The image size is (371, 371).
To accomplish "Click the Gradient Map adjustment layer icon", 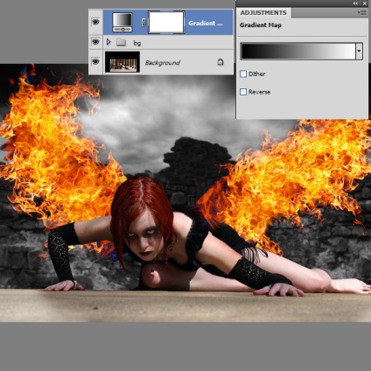I will 122,22.
